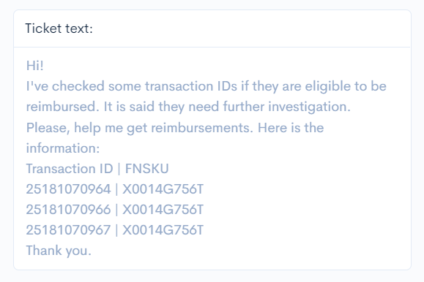Select transaction ID 25181070967
424x282 pixels.
[x=68, y=230]
